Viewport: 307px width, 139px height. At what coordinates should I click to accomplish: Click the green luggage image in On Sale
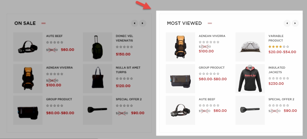coord(97,47)
